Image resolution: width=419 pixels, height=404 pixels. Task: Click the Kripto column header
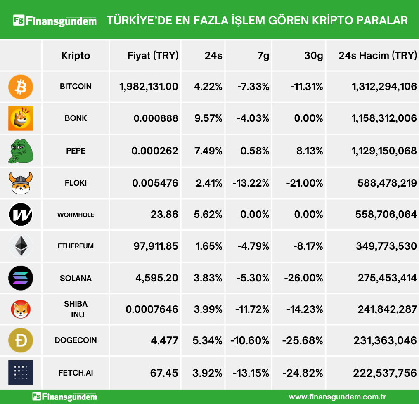[x=76, y=55]
